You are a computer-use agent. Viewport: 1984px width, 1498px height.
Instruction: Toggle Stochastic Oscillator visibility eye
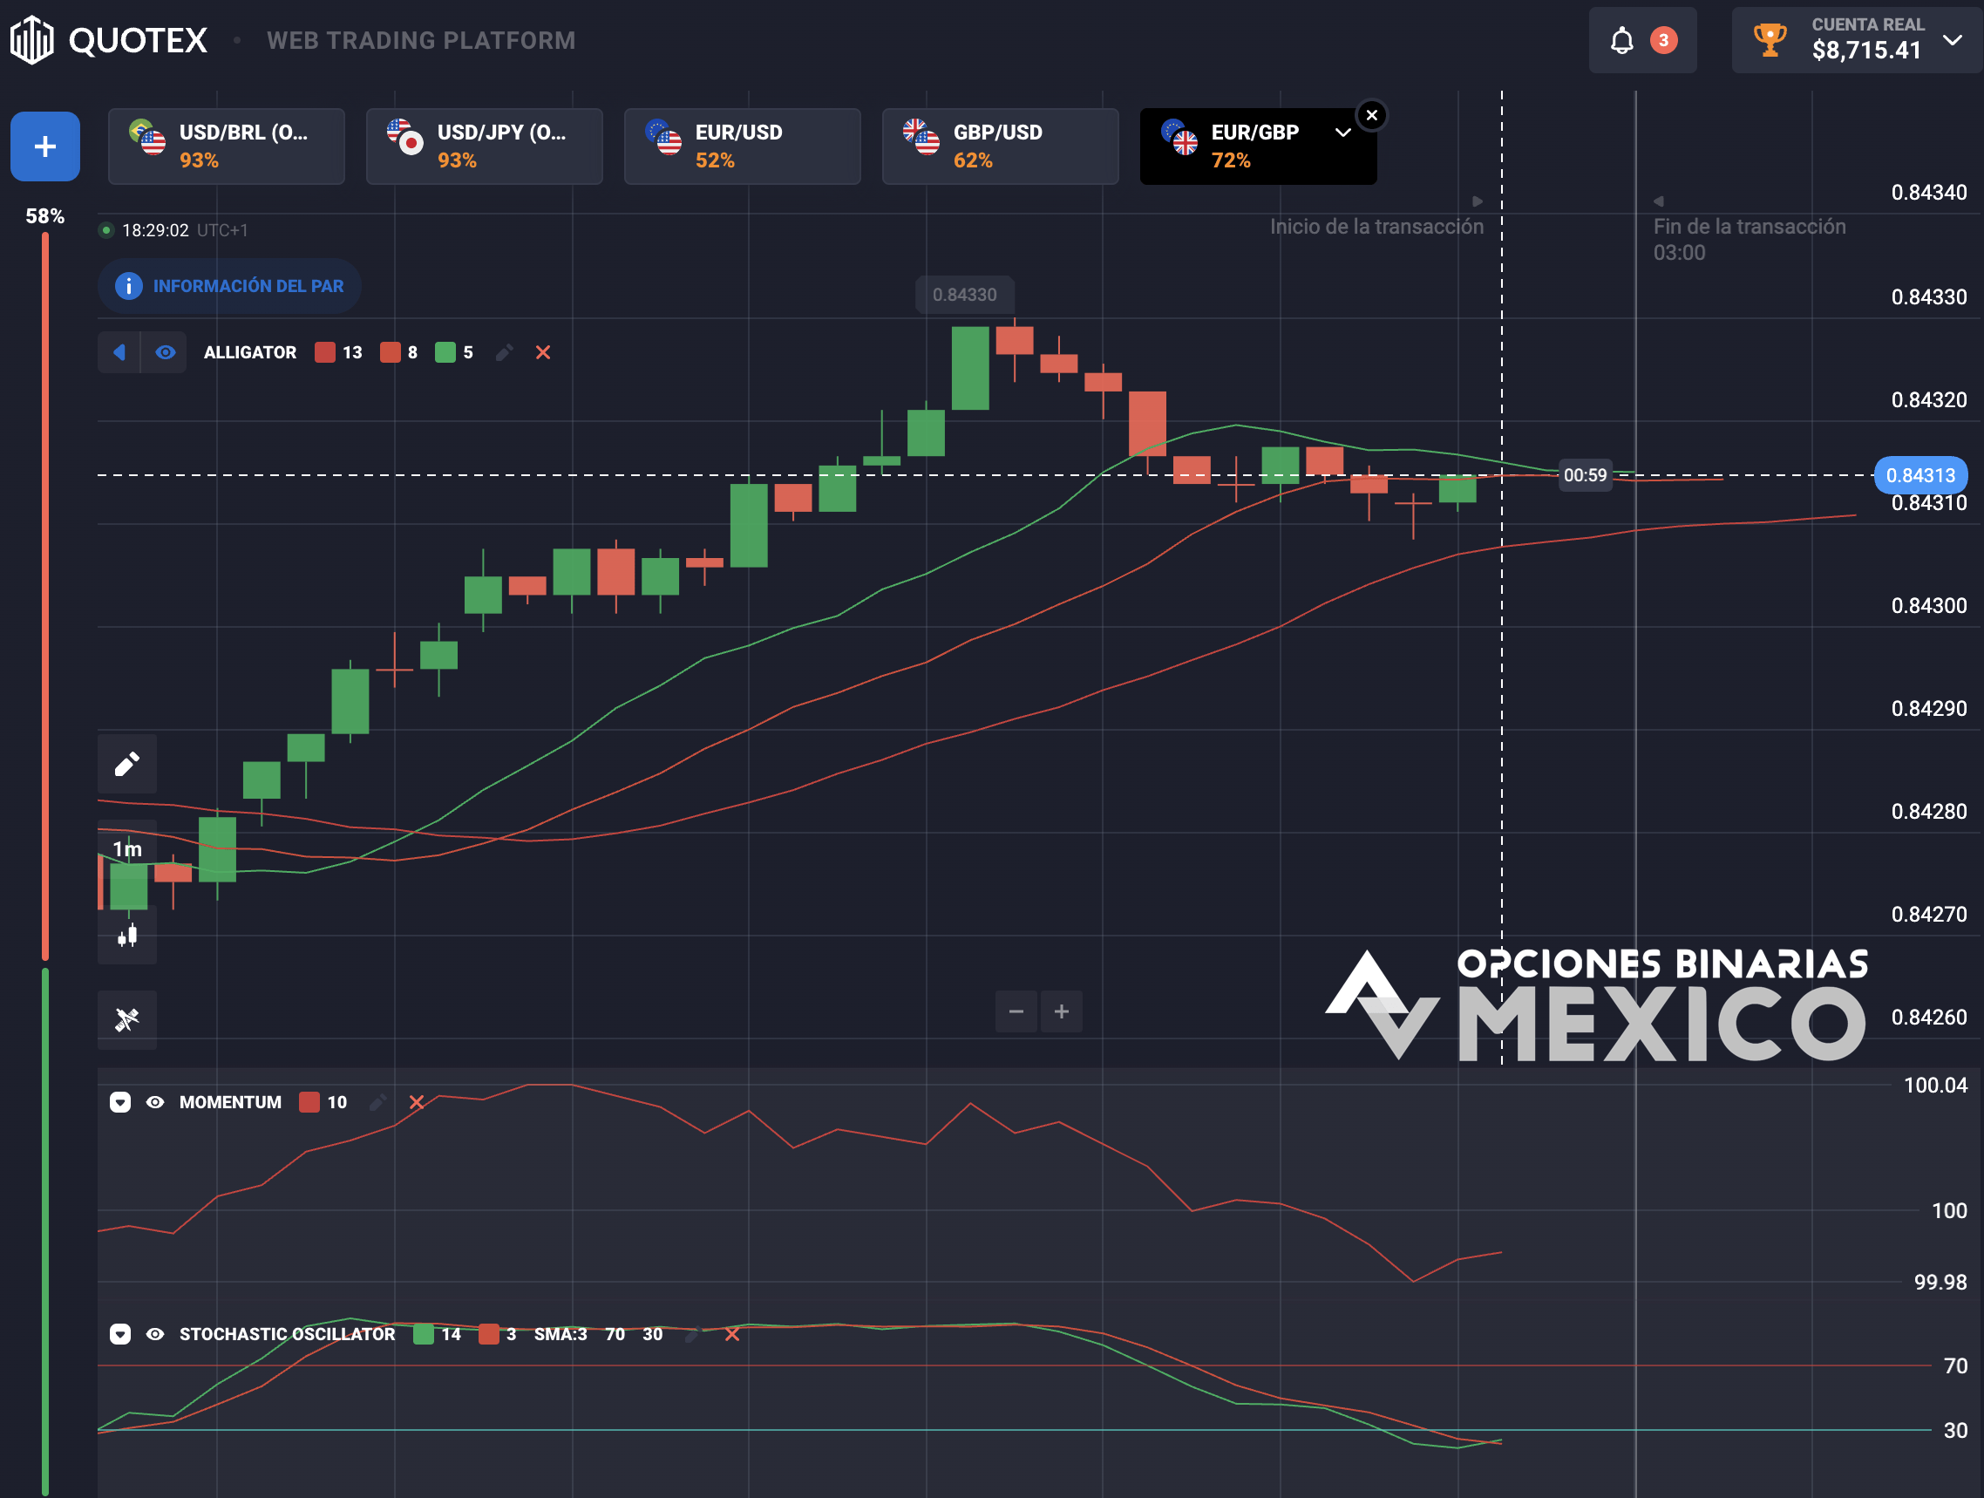pos(155,1335)
